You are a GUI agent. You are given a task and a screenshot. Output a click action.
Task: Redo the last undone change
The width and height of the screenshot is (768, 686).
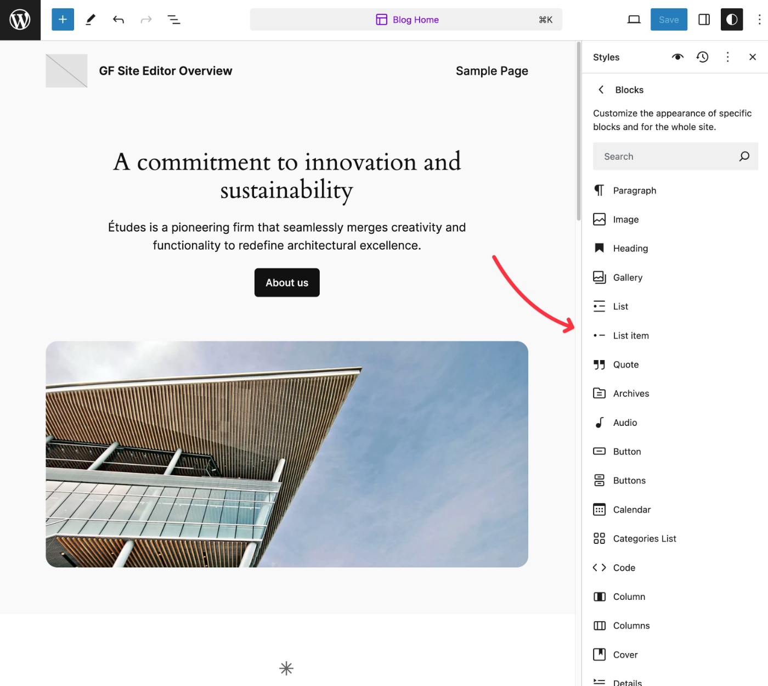(146, 20)
